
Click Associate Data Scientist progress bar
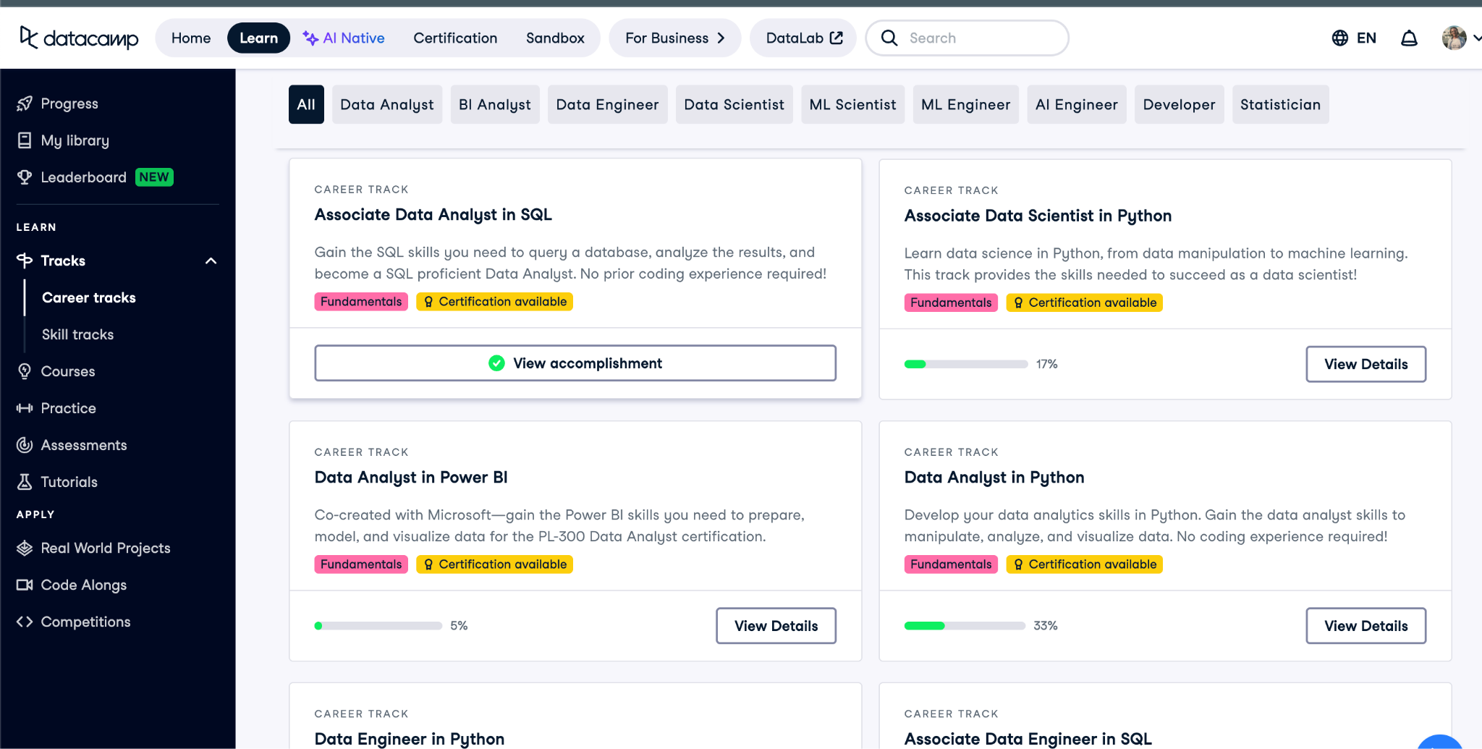pyautogui.click(x=965, y=364)
